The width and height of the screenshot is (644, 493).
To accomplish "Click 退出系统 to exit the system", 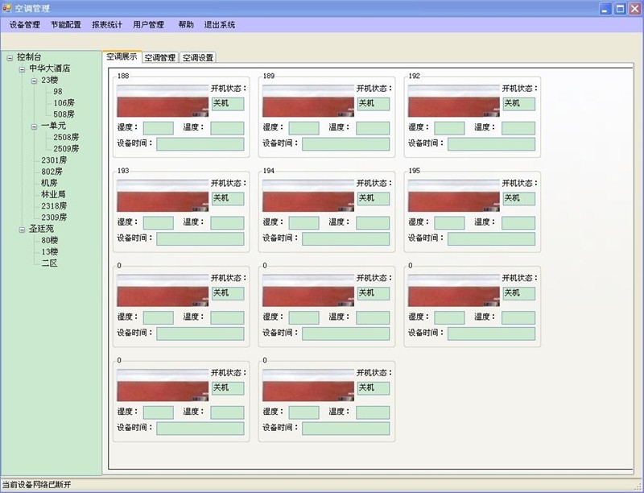I will tap(220, 25).
